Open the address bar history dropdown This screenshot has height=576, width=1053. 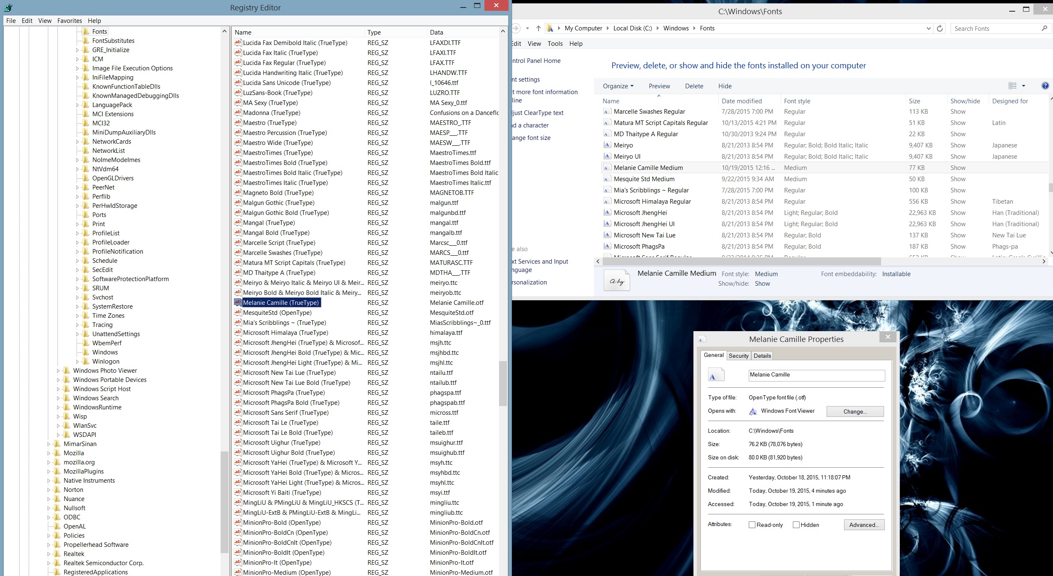coord(929,28)
